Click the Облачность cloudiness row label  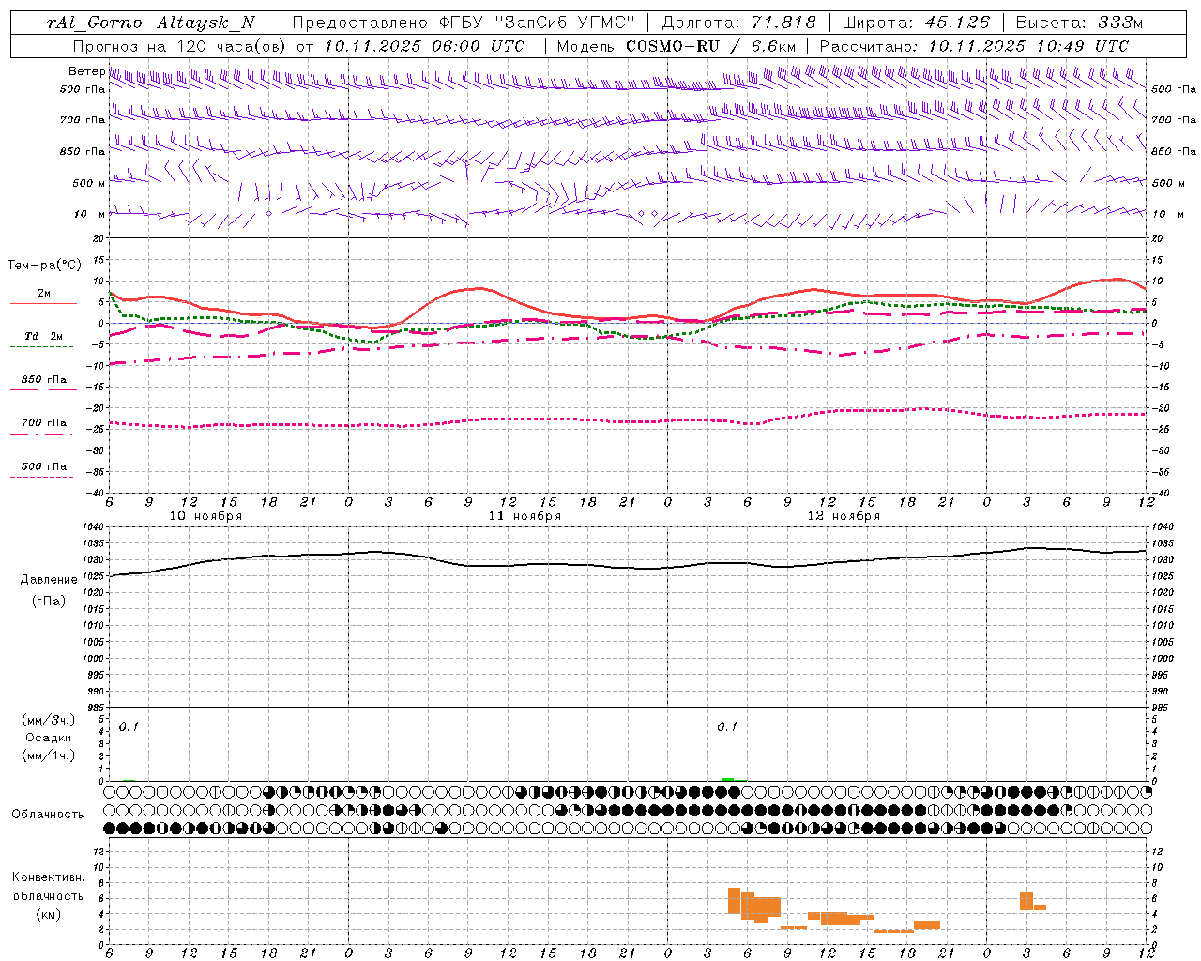point(48,815)
